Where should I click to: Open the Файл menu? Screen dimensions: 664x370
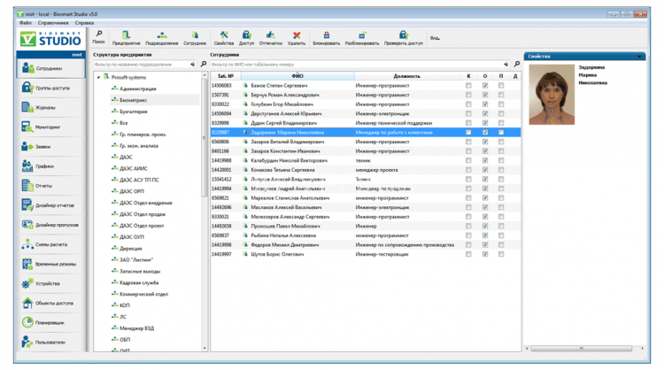click(x=25, y=23)
